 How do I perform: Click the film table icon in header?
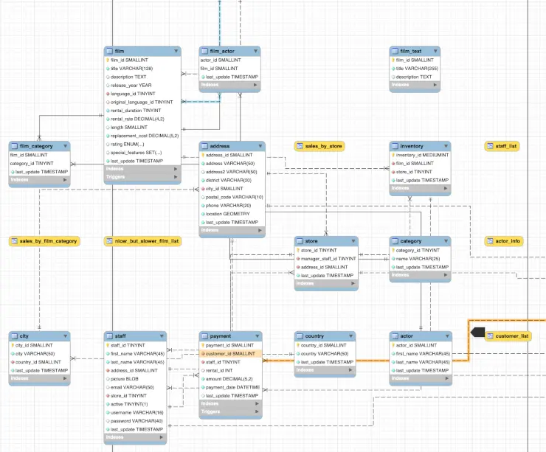tap(110, 52)
